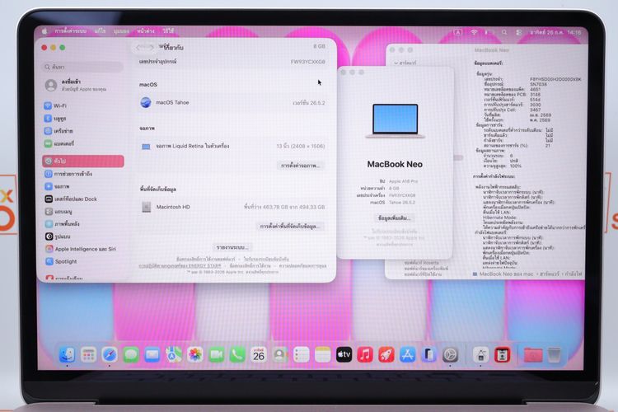The height and width of the screenshot is (412, 618).
Task: Open FaceTime app in the Dock
Action: 216,355
